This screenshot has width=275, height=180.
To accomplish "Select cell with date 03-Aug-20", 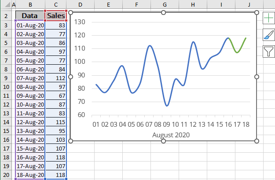I will 30,43.
